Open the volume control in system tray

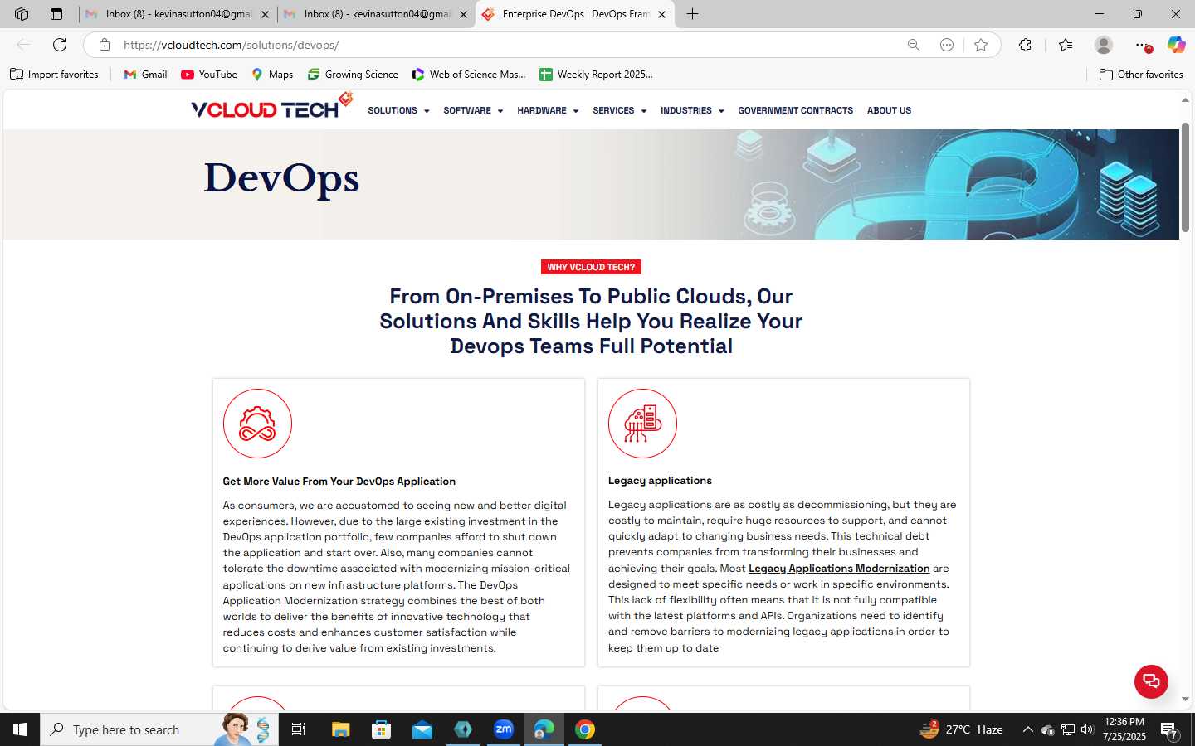[1087, 729]
